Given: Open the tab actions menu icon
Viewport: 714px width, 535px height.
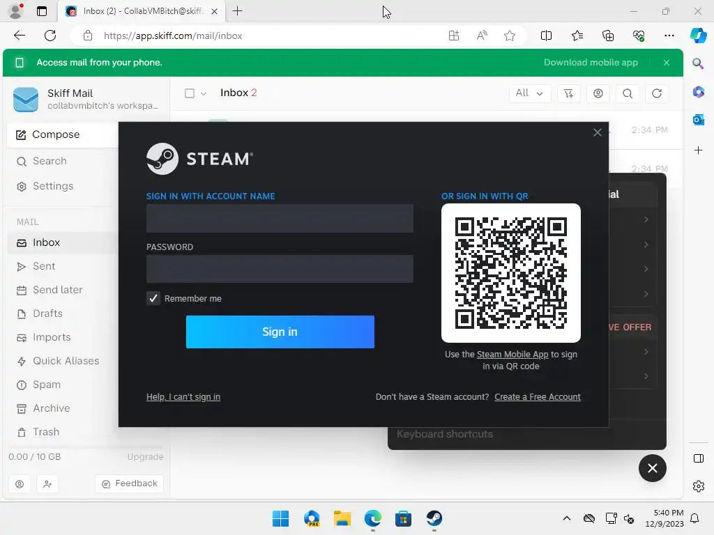Looking at the screenshot, I should pos(41,11).
